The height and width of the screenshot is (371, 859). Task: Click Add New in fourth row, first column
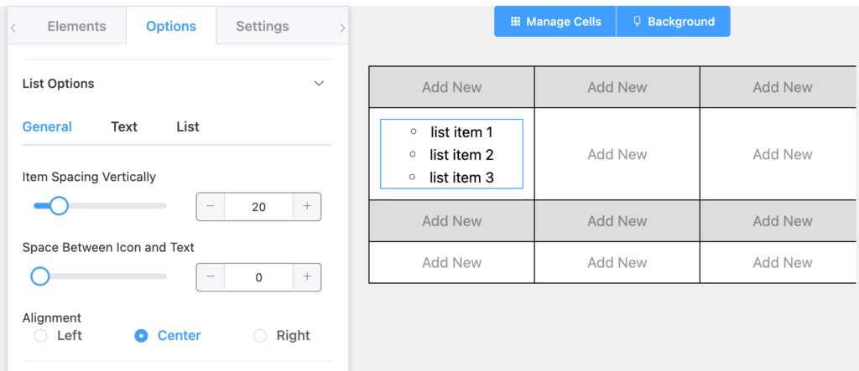(x=451, y=263)
